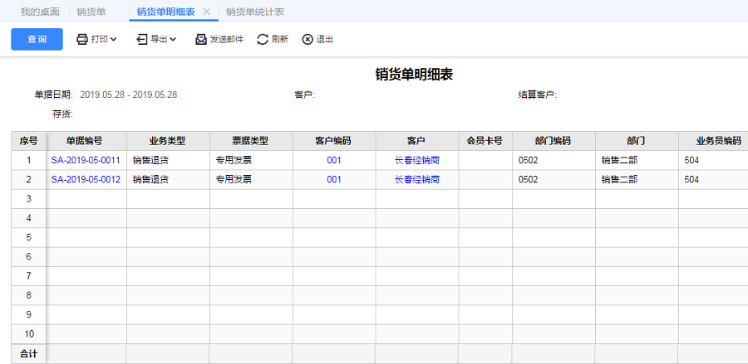Click the 部门 column header
This screenshot has width=748, height=364.
tap(637, 141)
